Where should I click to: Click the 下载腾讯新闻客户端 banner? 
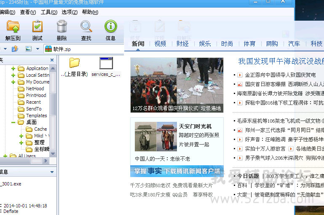pos(177,171)
